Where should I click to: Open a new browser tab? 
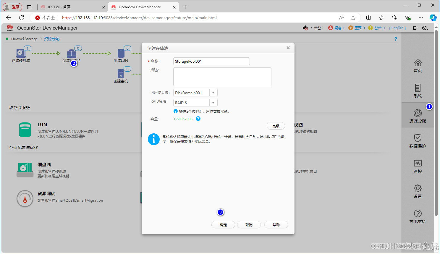click(x=185, y=7)
